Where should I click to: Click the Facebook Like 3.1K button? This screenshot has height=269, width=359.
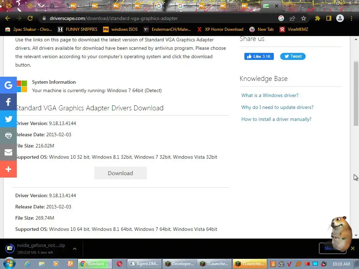tap(259, 56)
